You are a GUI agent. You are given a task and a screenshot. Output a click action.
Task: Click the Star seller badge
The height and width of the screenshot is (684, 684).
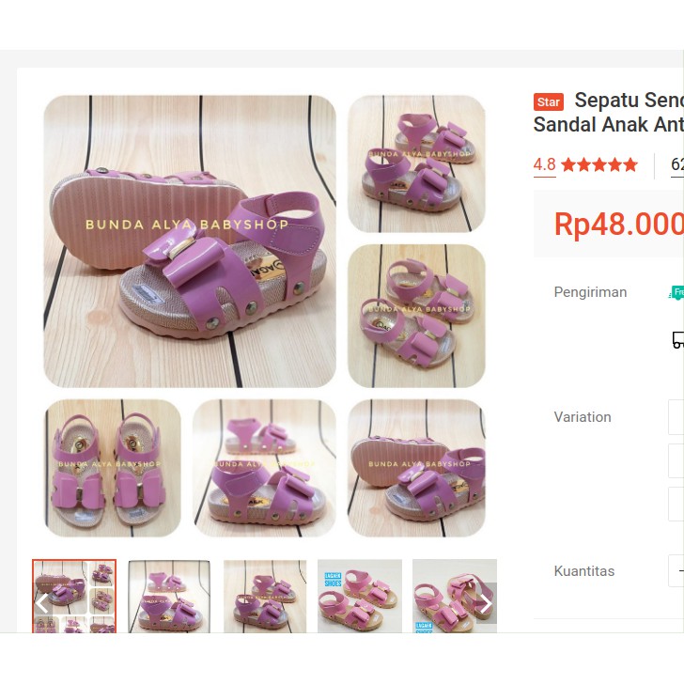(x=549, y=102)
